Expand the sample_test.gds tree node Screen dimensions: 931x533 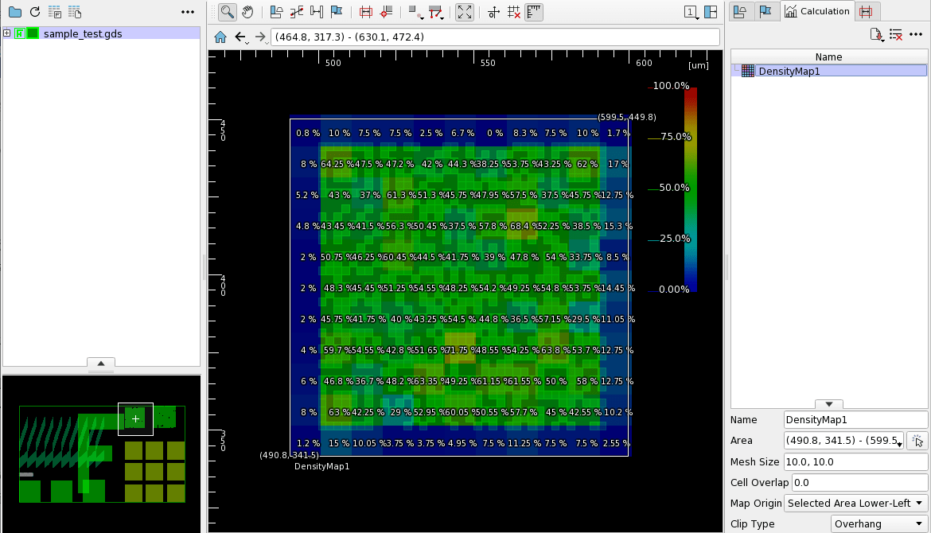click(7, 33)
